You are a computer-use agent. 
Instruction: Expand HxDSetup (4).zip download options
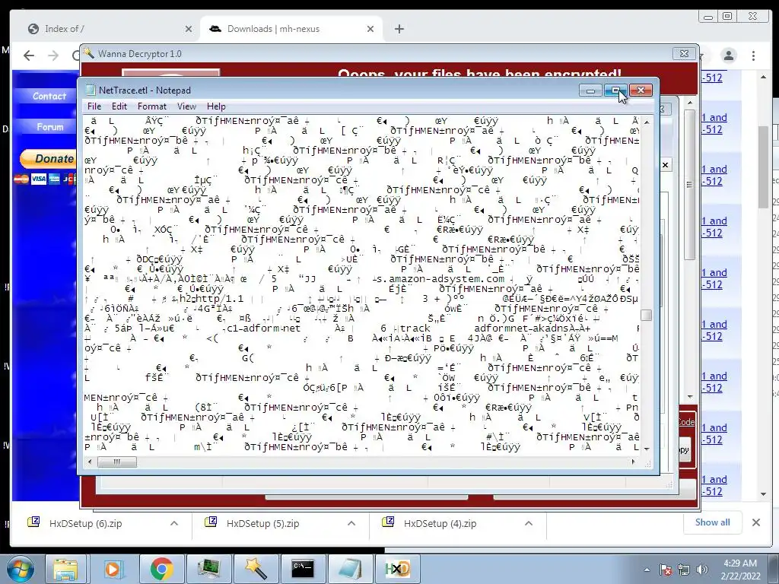(529, 523)
